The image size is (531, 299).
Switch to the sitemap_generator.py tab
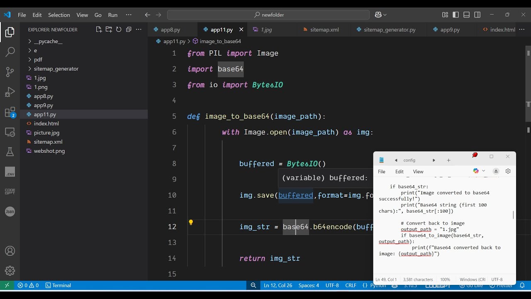point(390,30)
